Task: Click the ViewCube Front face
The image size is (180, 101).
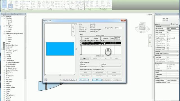Action: (142, 27)
